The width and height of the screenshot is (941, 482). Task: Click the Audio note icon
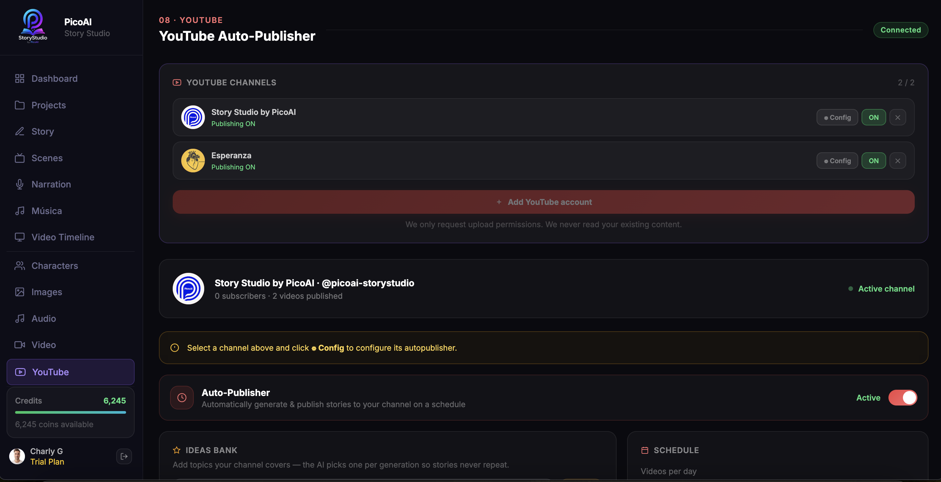pyautogui.click(x=20, y=319)
